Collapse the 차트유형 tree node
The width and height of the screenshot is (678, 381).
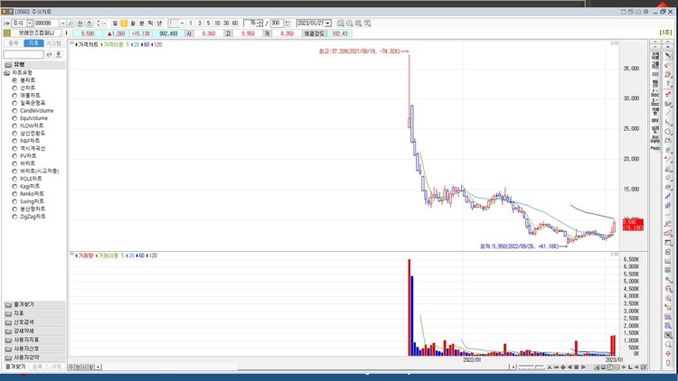click(7, 73)
